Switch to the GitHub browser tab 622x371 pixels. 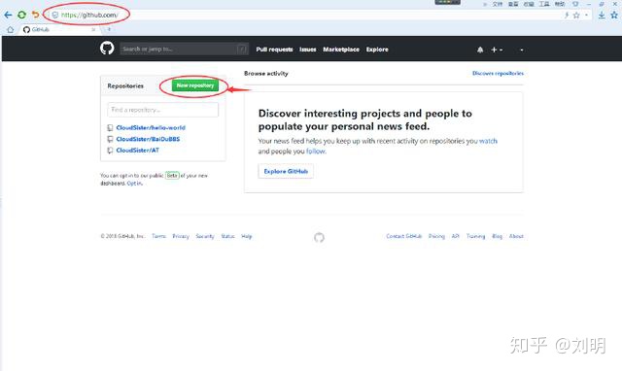point(58,30)
